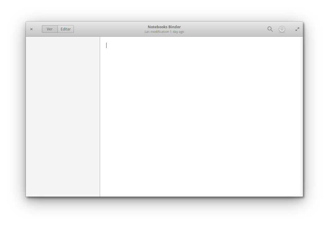Viewport: 330px width, 228px height.
Task: Open the search magnifier icon
Action: point(270,29)
